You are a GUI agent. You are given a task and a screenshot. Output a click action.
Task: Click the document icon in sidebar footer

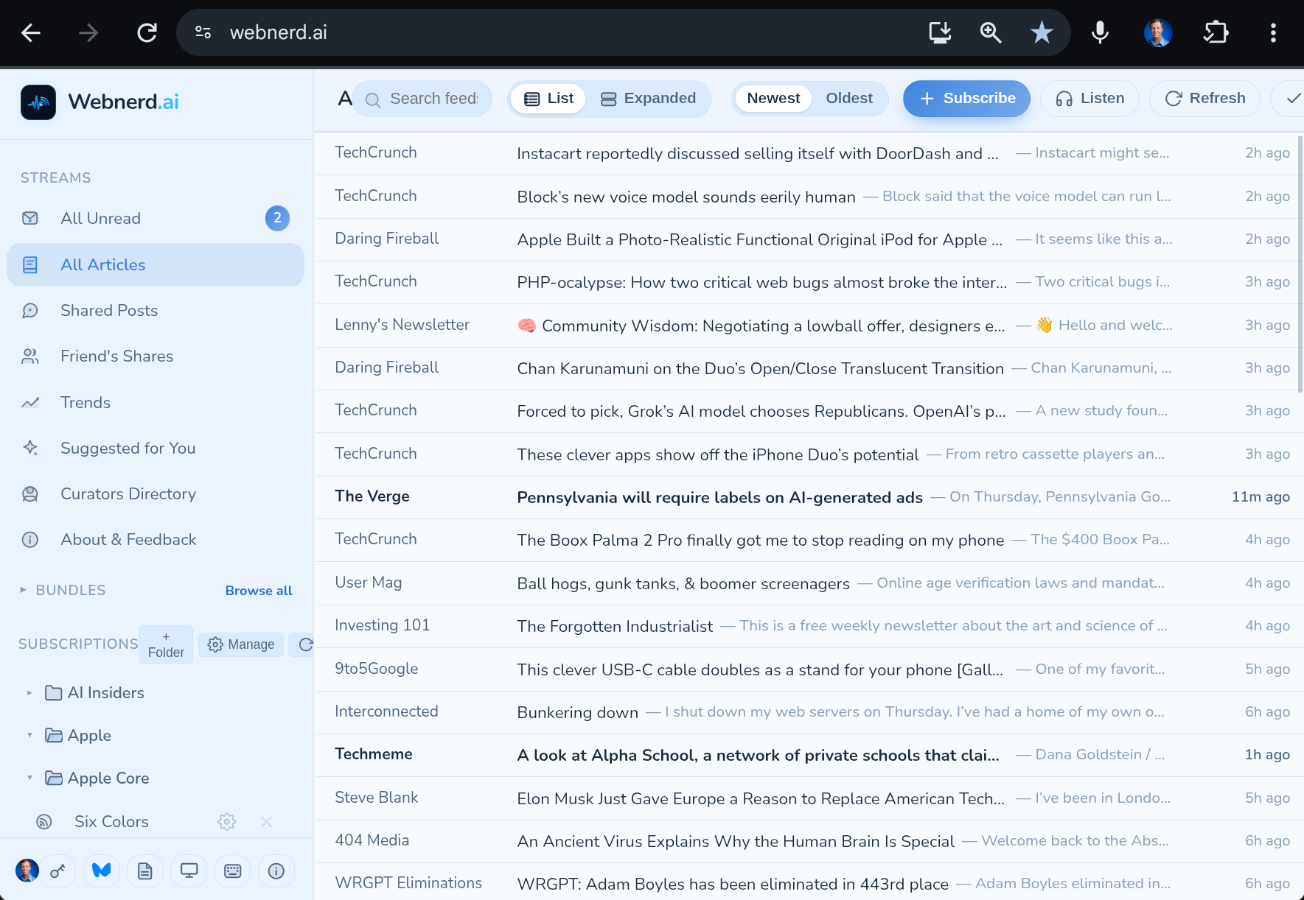pos(145,871)
